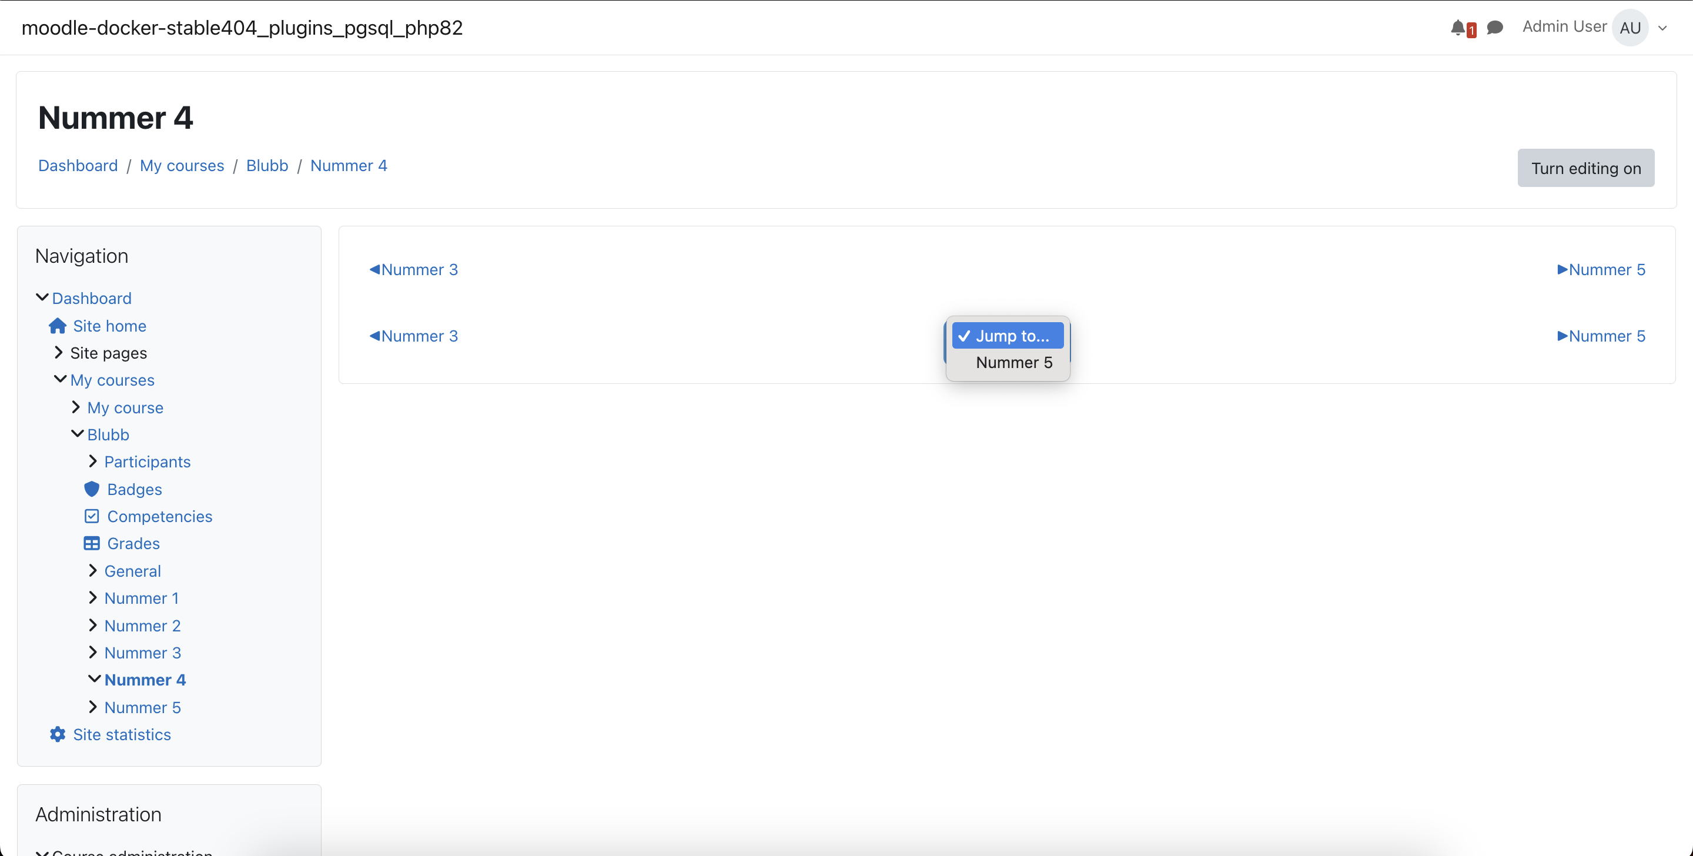Viewport: 1693px width, 856px height.
Task: Open Grades link in navigation
Action: (133, 544)
